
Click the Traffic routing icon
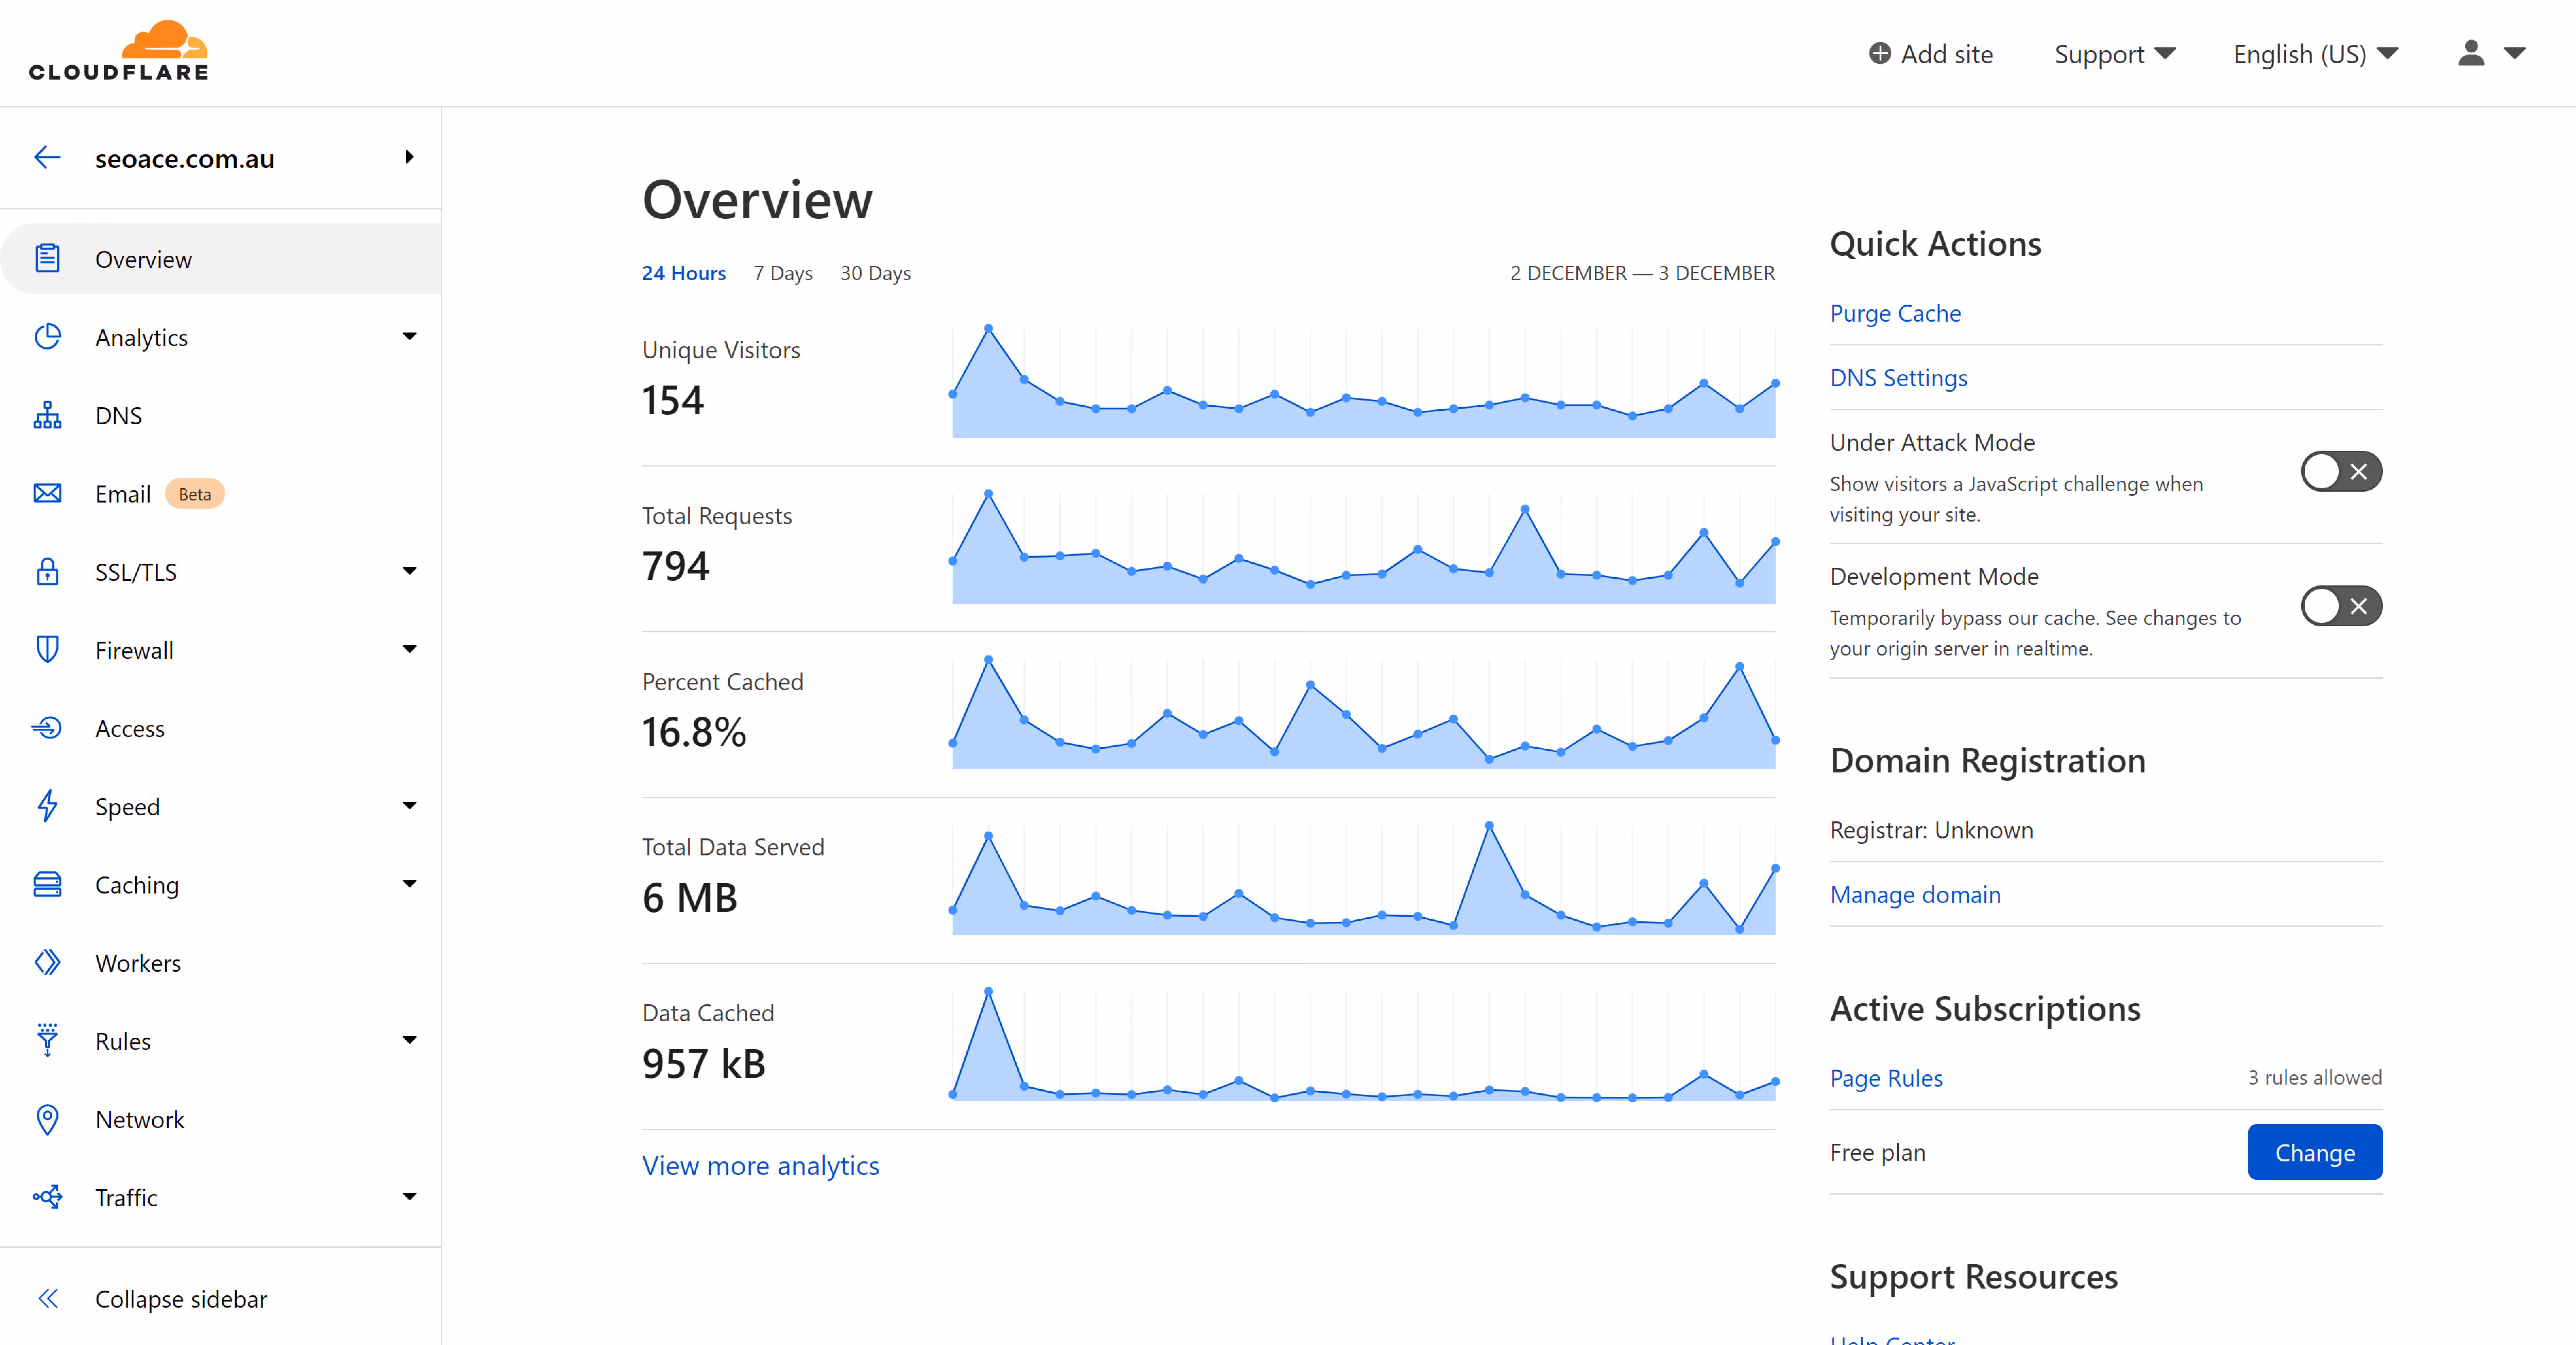(47, 1197)
